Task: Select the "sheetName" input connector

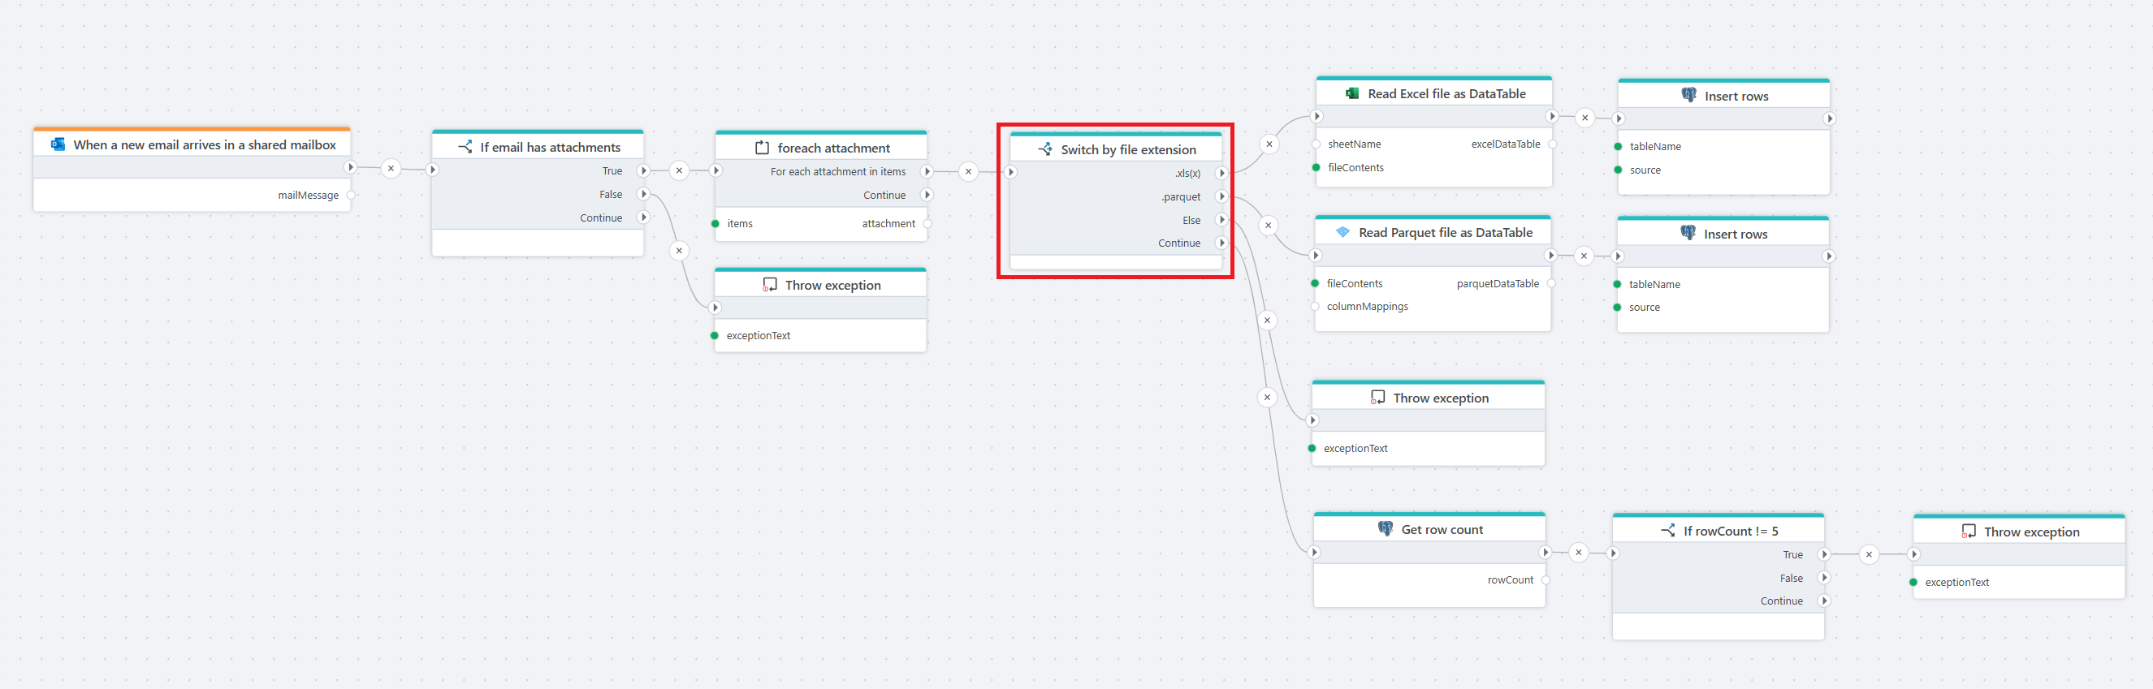Action: tap(1316, 144)
